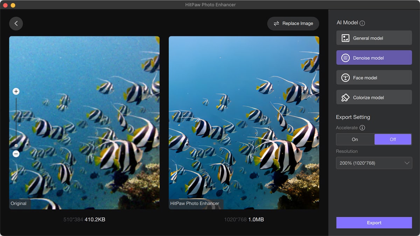This screenshot has height=236, width=420.
Task: Click the Replace Image text
Action: pyautogui.click(x=298, y=23)
